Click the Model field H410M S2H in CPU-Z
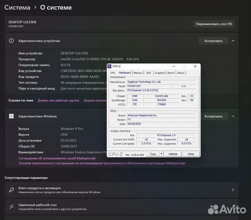Screen dimensions: 251x220 149,86
